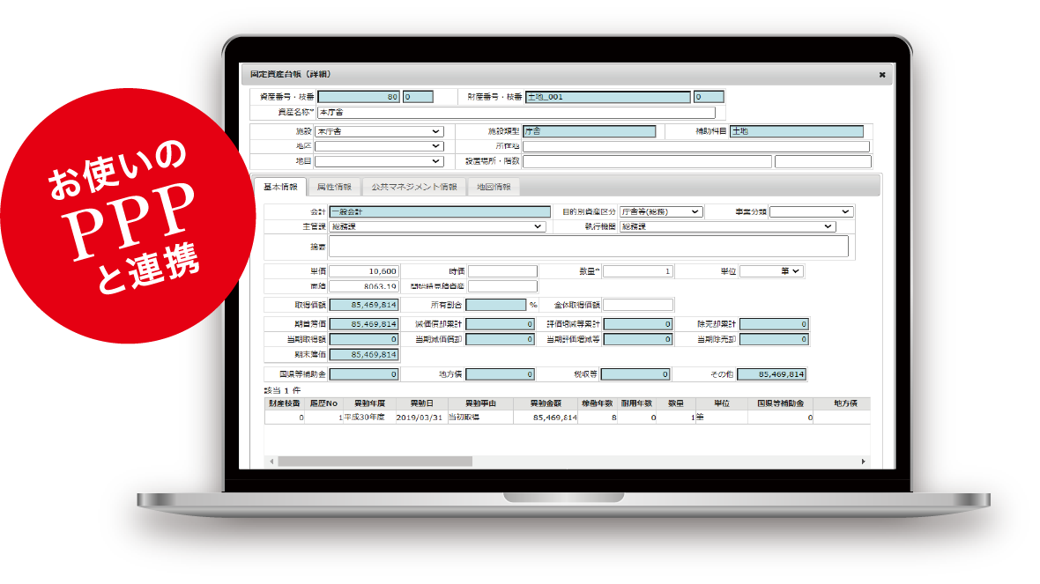Image resolution: width=1040 pixels, height=584 pixels.
Task: Expand the 主管課 dropdown showing 総務課
Action: (x=437, y=226)
